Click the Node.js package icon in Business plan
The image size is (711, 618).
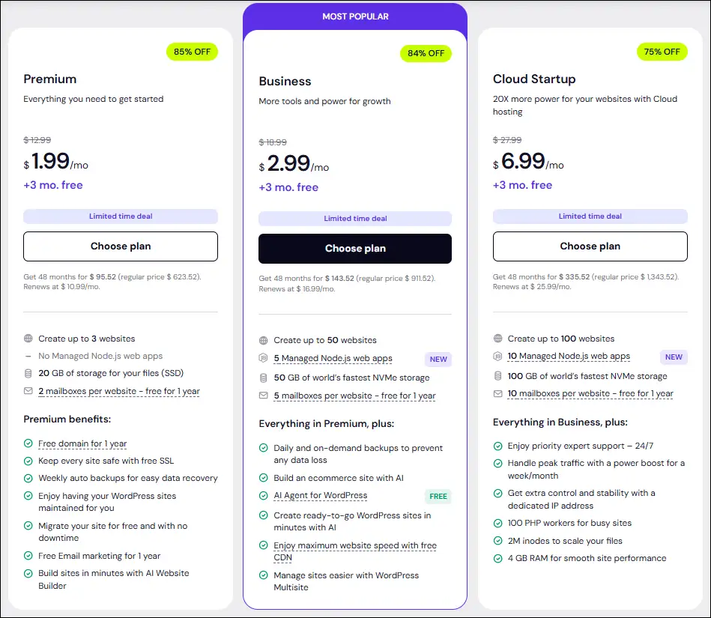pos(263,359)
